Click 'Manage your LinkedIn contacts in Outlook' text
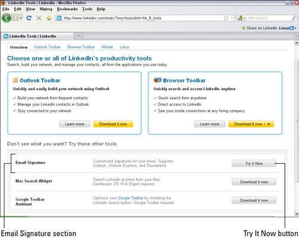Screen dimensions: 299x238 [x=53, y=104]
